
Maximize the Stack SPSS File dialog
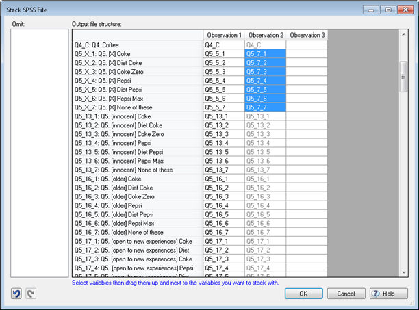[x=388, y=10]
